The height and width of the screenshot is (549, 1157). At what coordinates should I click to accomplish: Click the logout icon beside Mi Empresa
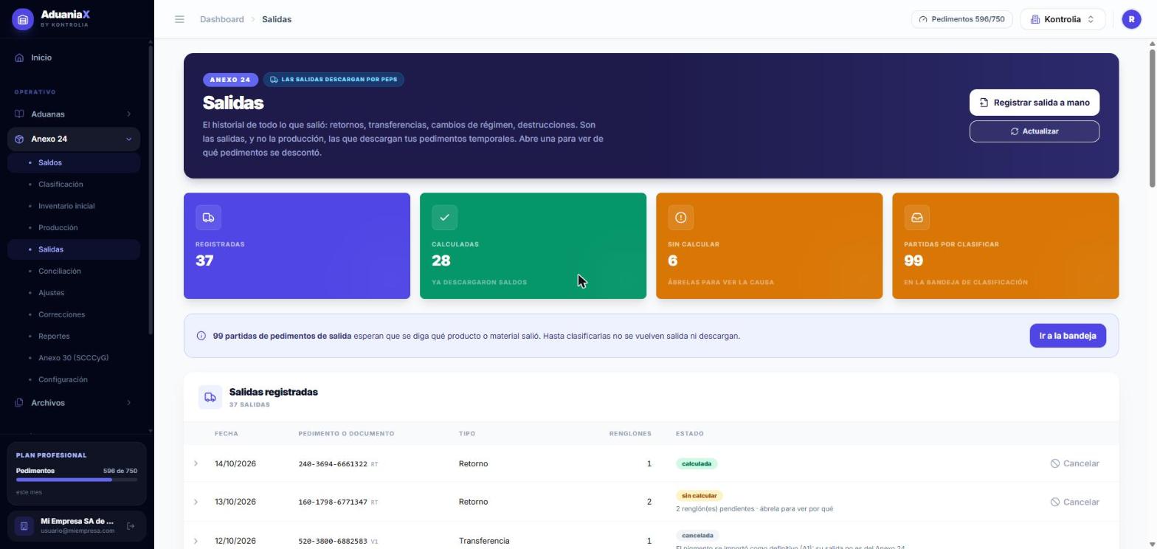(131, 526)
